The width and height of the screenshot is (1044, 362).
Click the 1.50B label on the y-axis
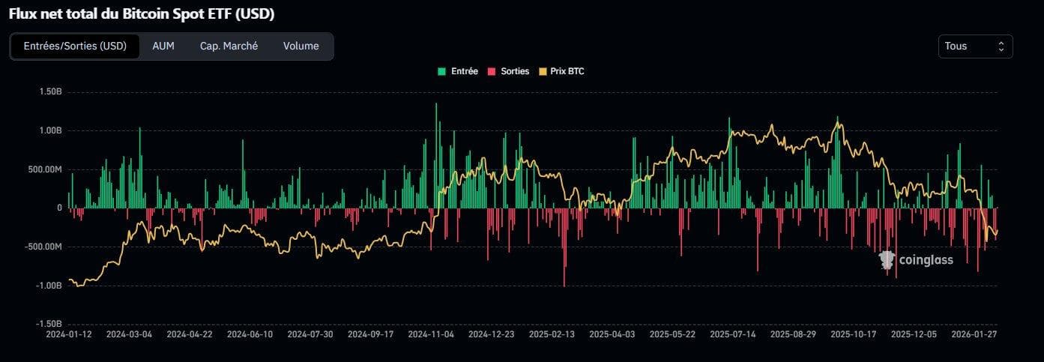coord(49,91)
